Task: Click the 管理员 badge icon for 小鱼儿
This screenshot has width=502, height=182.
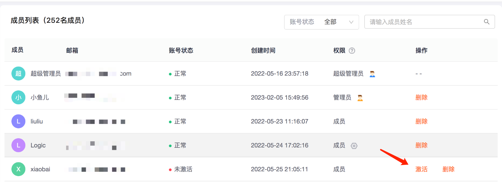Action: point(360,98)
